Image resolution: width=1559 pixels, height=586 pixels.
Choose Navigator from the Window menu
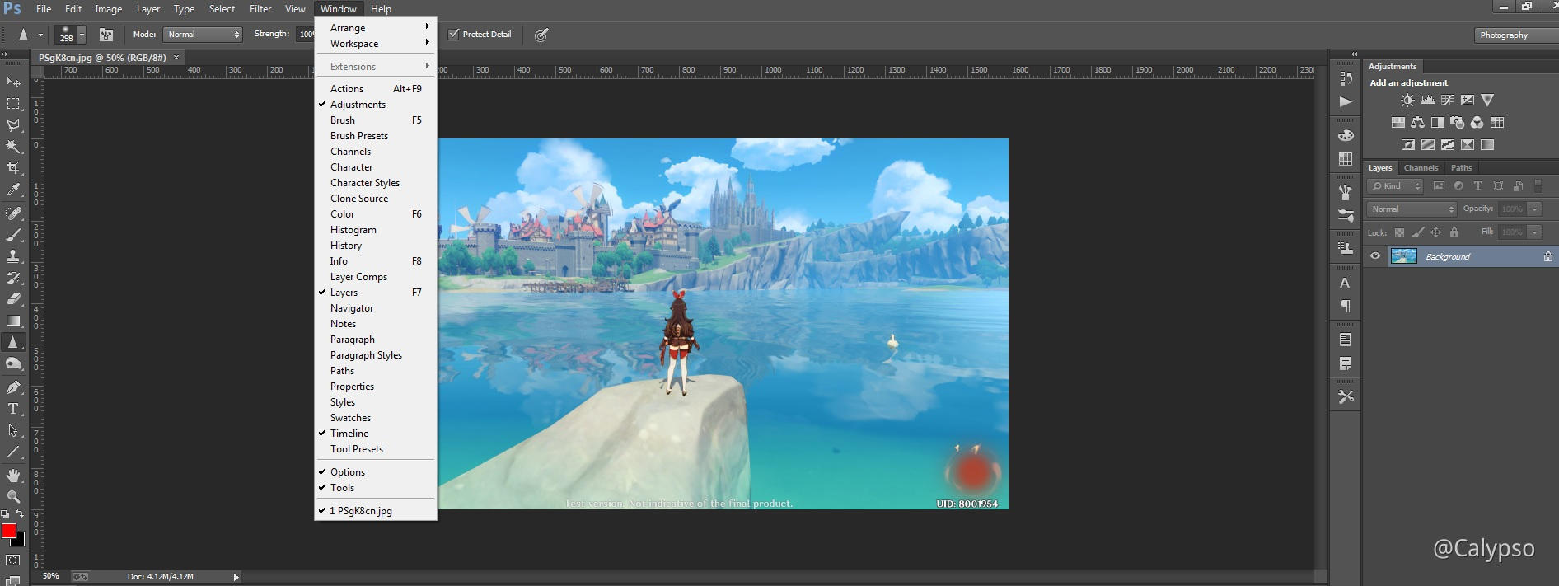pos(376,308)
